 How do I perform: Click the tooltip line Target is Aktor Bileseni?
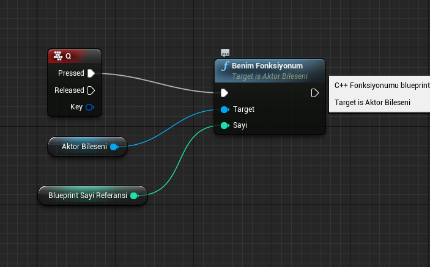(373, 103)
